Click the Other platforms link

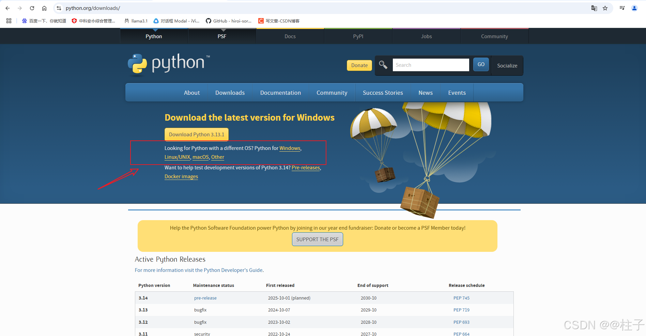(218, 157)
